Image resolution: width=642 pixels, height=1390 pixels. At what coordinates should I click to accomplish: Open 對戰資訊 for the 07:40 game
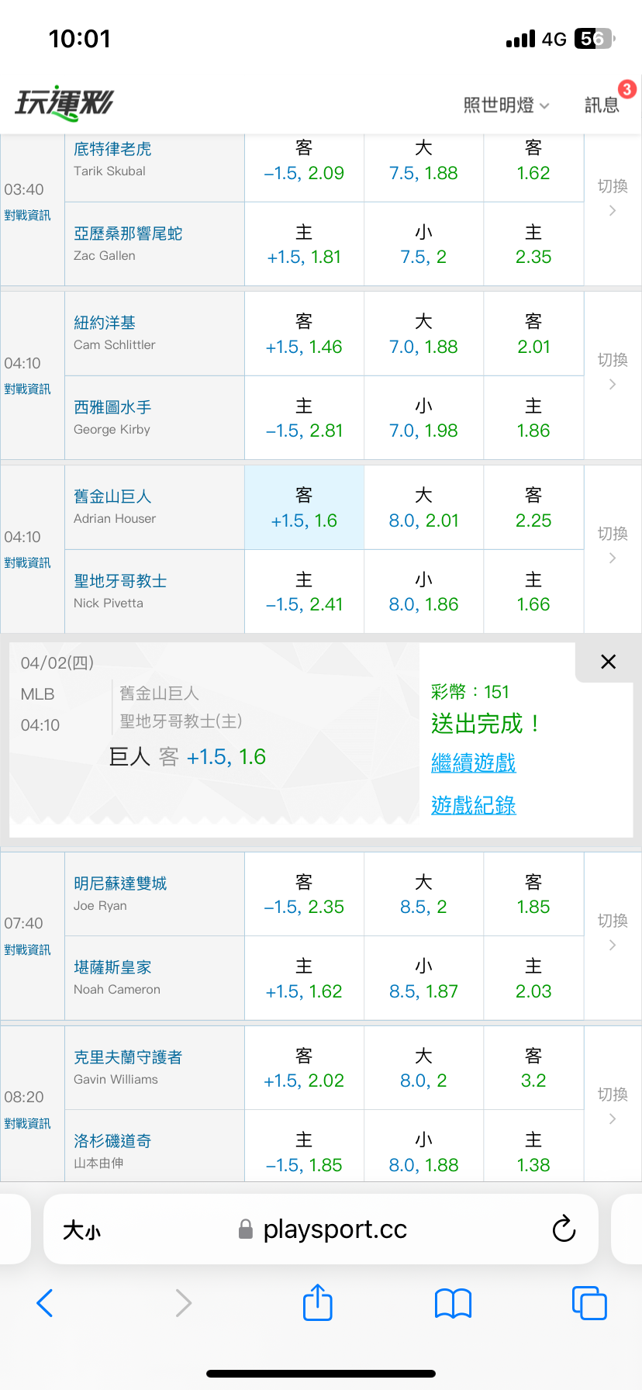tap(27, 949)
